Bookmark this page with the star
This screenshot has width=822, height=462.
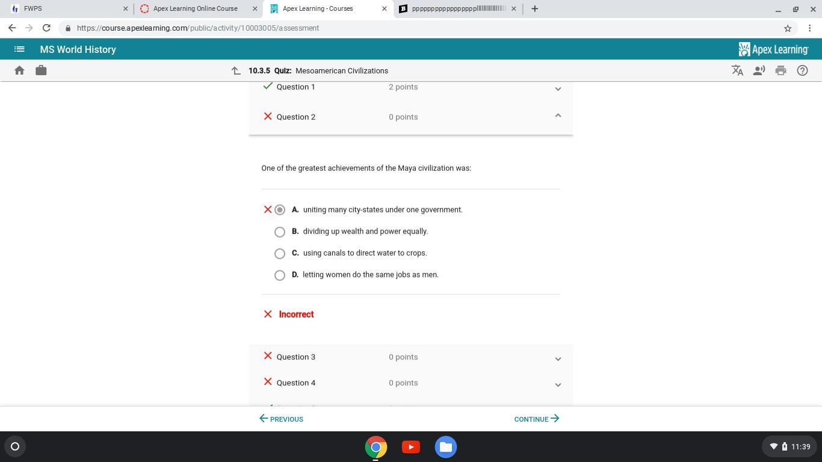tap(787, 28)
